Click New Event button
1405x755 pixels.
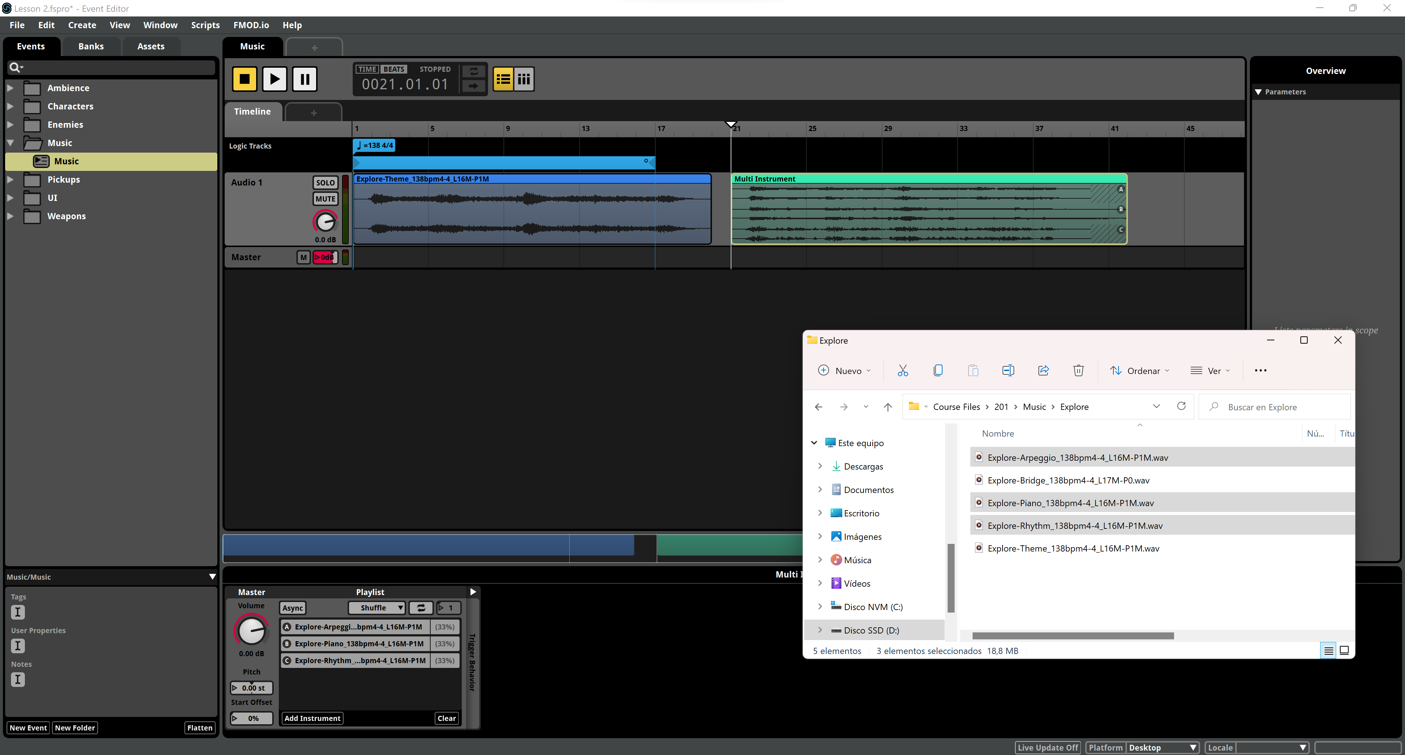tap(29, 728)
